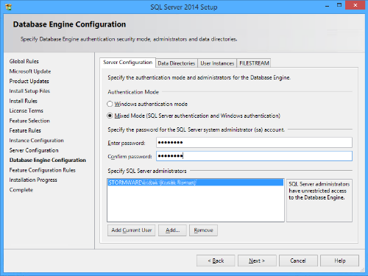
Task: Open the Data Directories tab
Action: click(177, 63)
